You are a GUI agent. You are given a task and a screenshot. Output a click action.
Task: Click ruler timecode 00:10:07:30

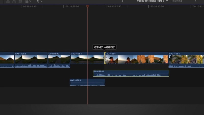114,6
